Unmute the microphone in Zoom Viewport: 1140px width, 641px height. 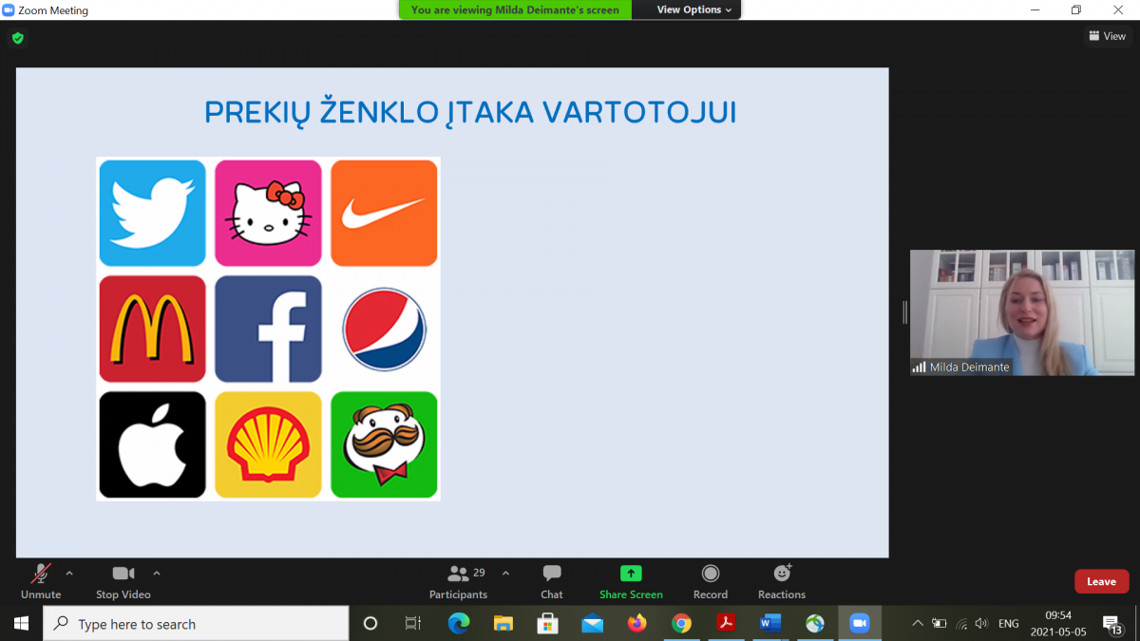[x=41, y=581]
